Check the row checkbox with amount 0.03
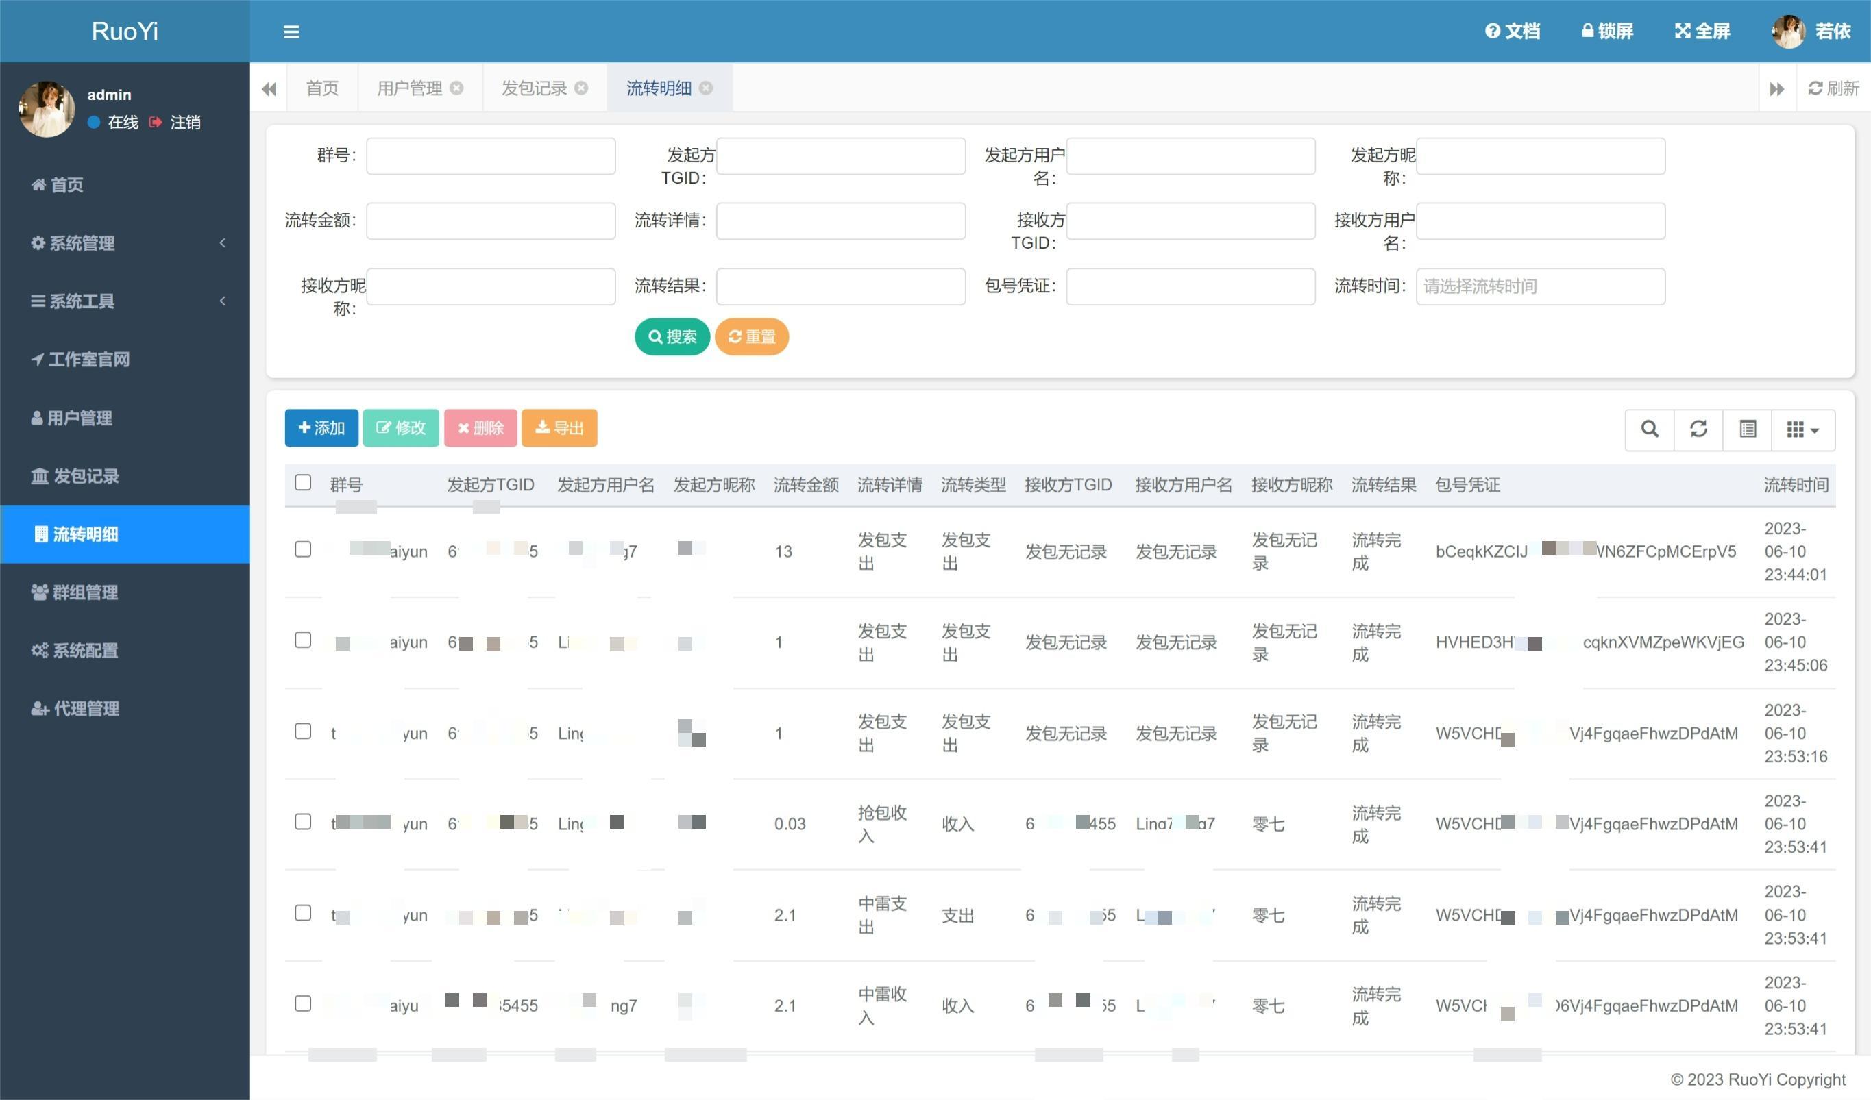Image resolution: width=1871 pixels, height=1100 pixels. pyautogui.click(x=303, y=823)
